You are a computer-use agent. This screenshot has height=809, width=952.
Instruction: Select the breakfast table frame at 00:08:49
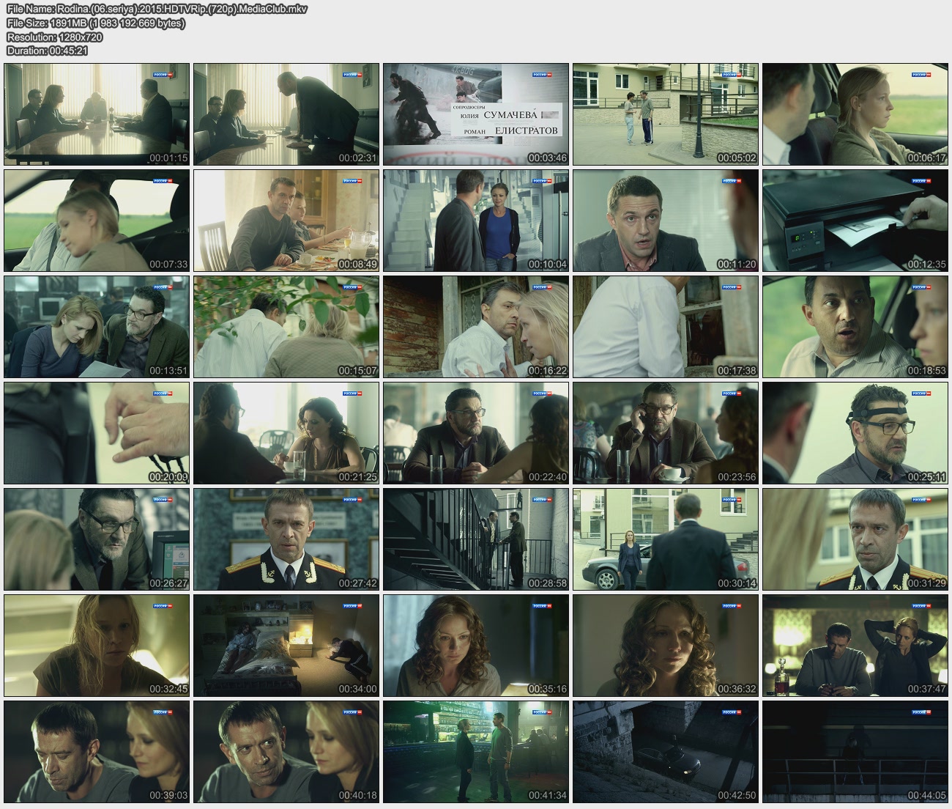tap(286, 221)
